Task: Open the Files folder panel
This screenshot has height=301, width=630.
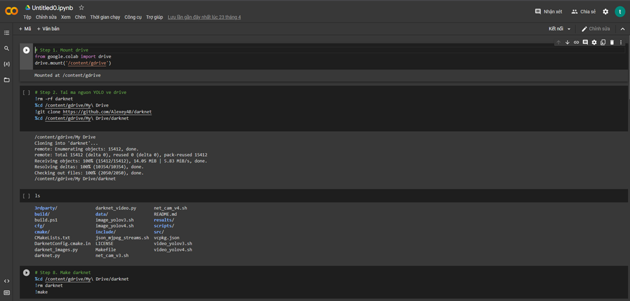Action: tap(6, 80)
